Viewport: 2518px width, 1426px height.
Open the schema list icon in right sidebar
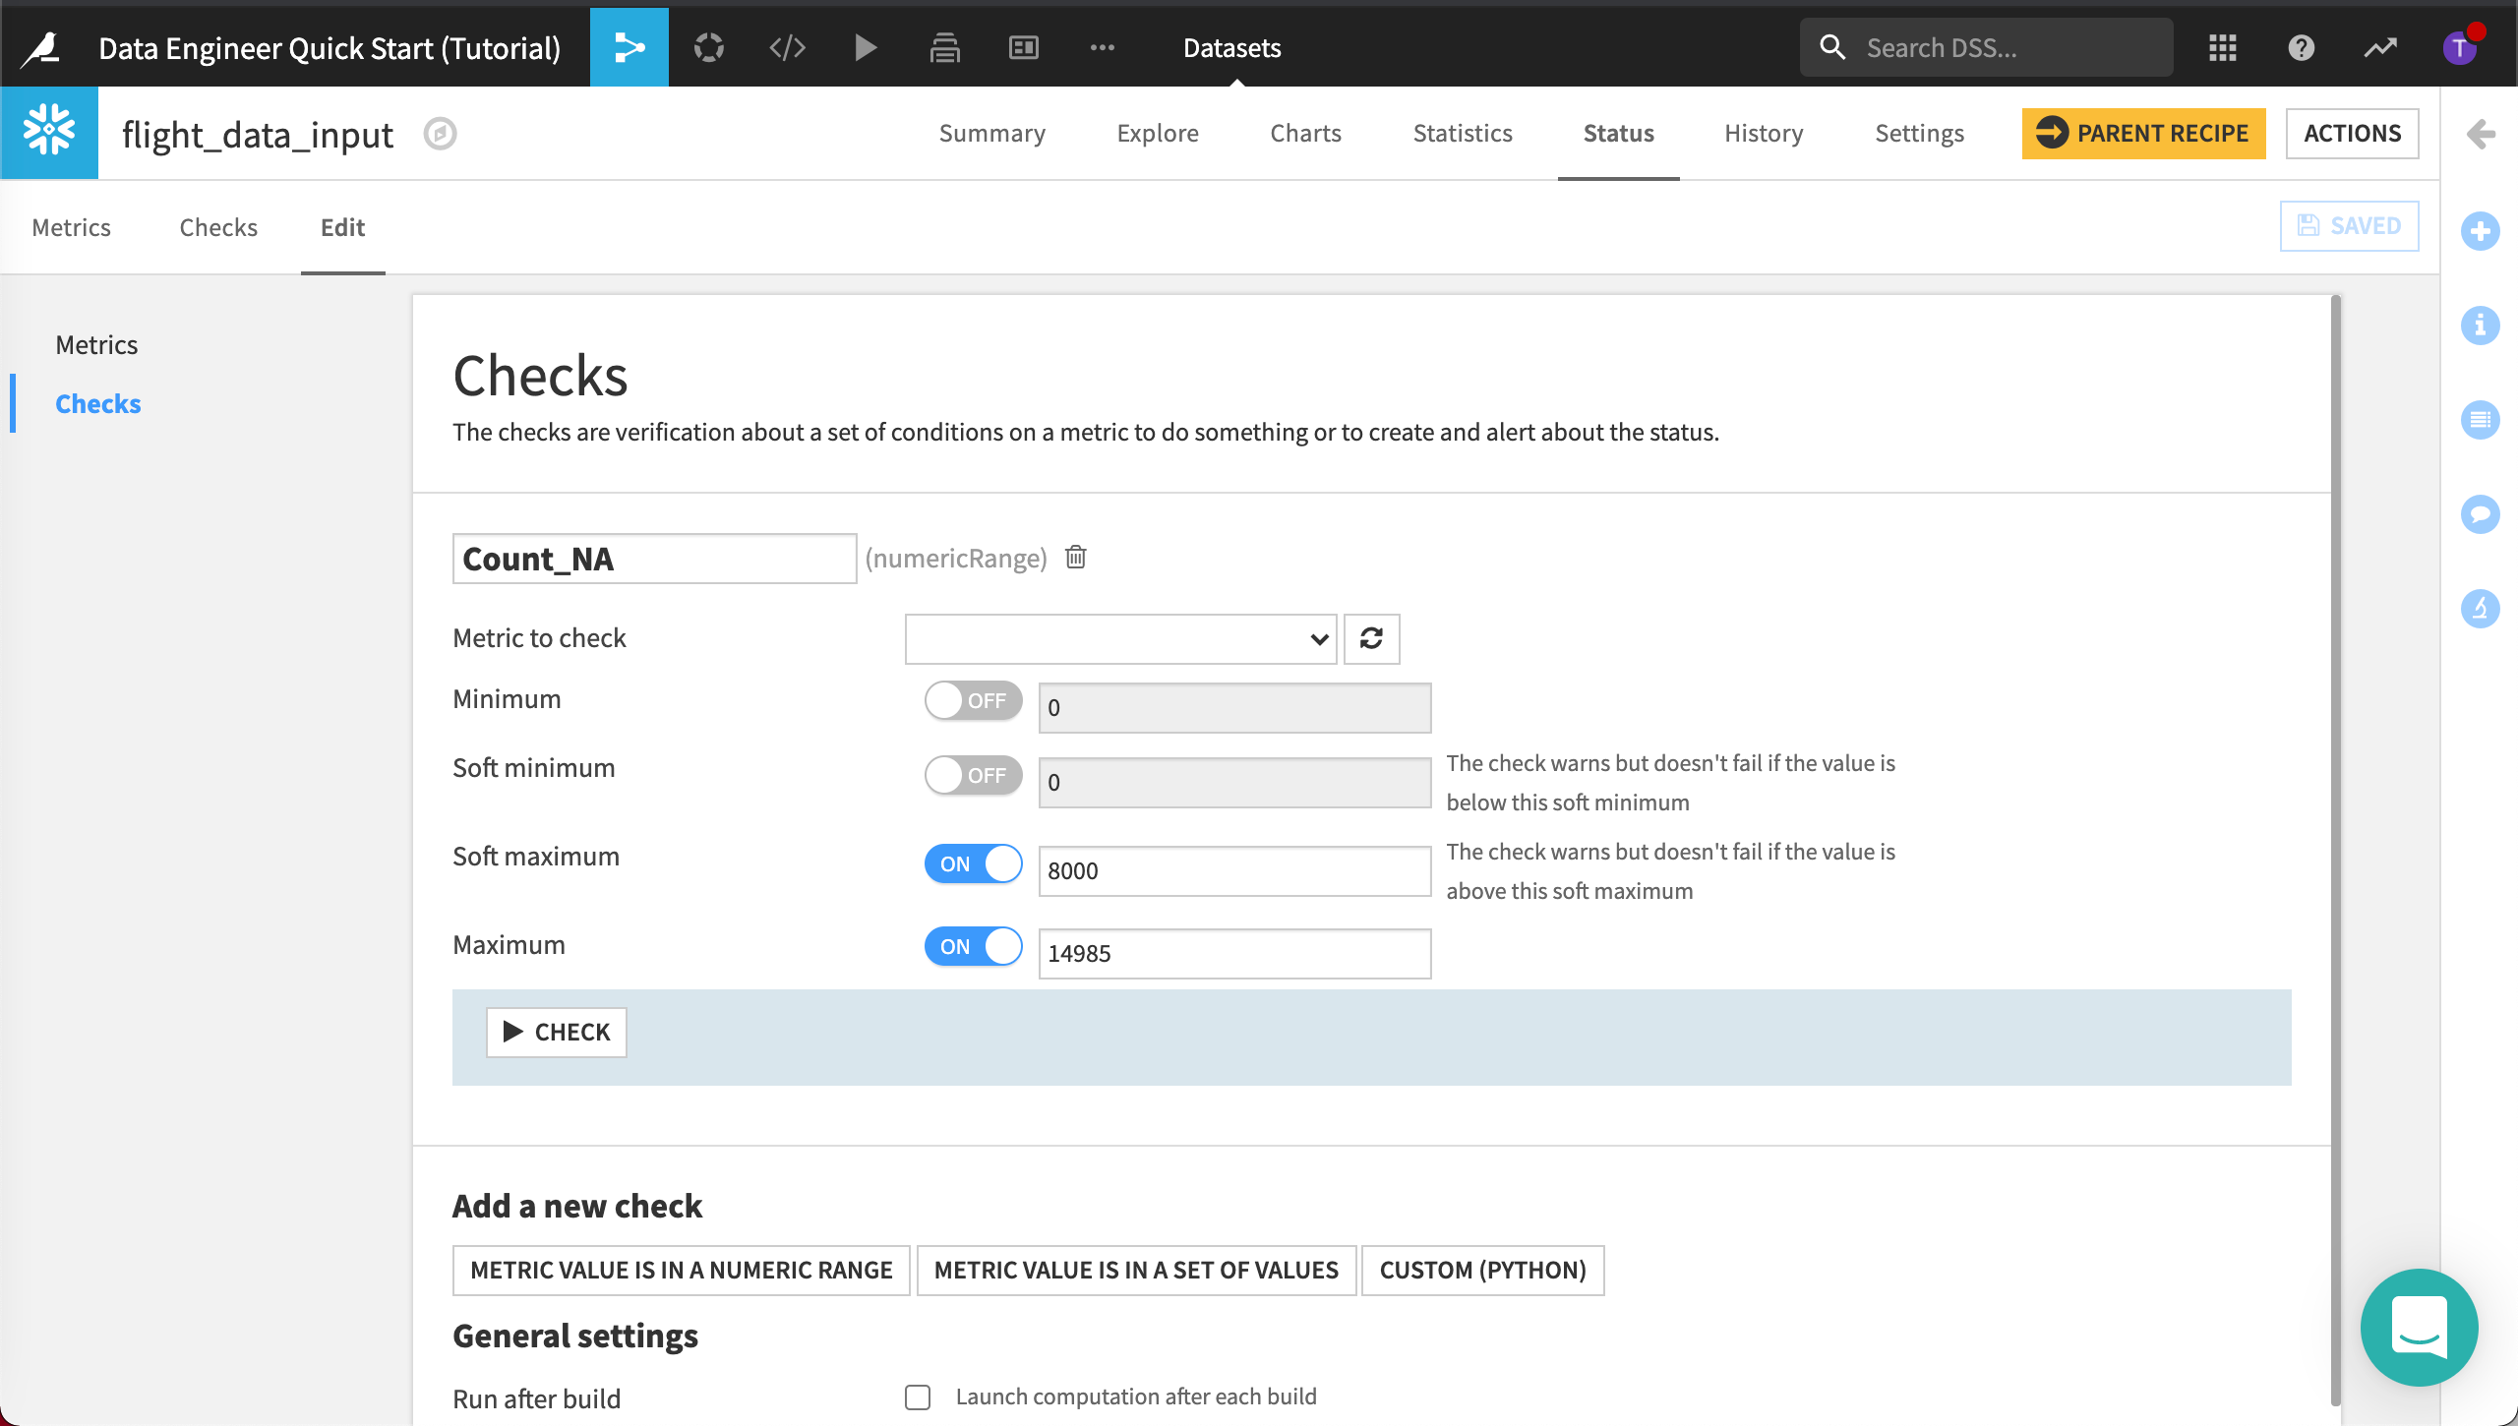point(2481,420)
